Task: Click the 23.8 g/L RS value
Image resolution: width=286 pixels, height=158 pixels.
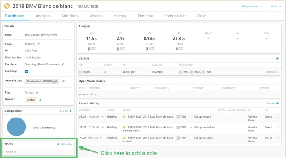Action: coord(179,39)
